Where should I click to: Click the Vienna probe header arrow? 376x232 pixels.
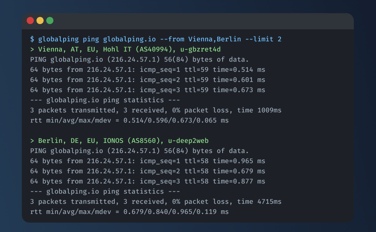32,49
